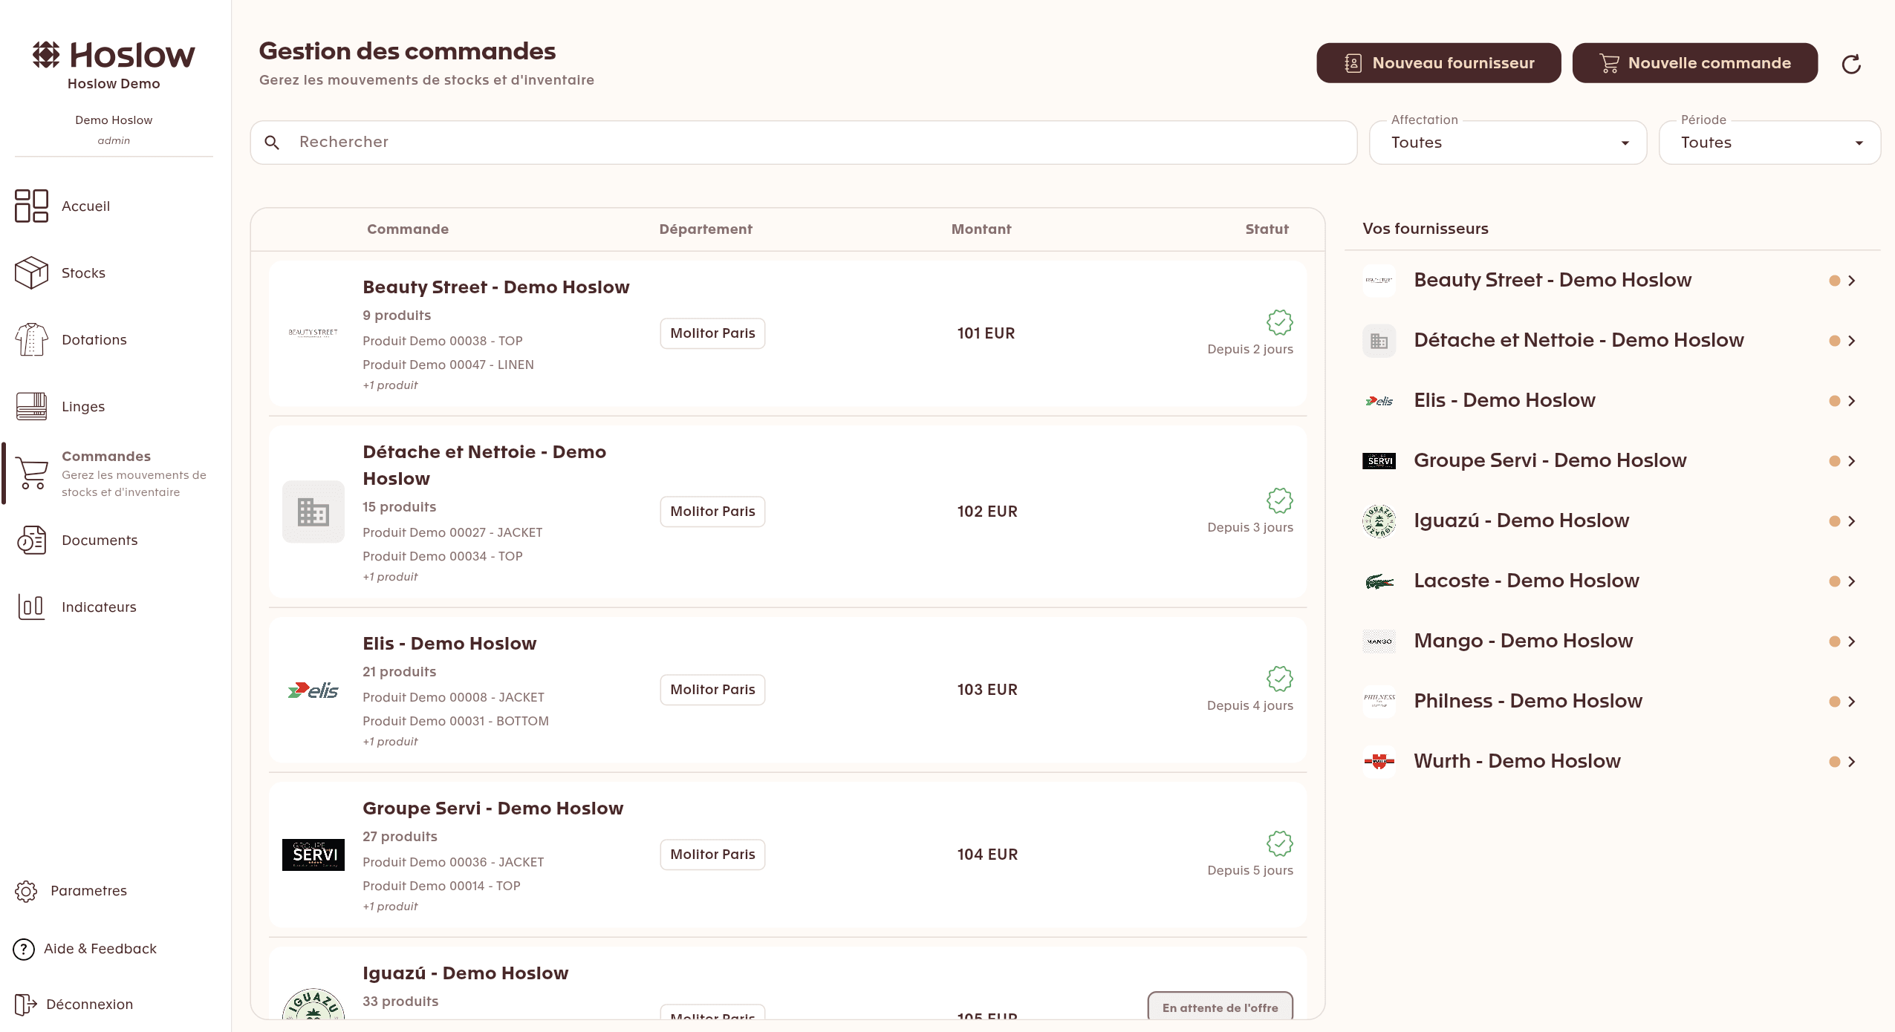Click the Elis logo in orders list
The image size is (1895, 1032).
(x=313, y=690)
